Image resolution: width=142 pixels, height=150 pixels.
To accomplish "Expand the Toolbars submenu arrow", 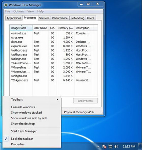I will point(58,100).
